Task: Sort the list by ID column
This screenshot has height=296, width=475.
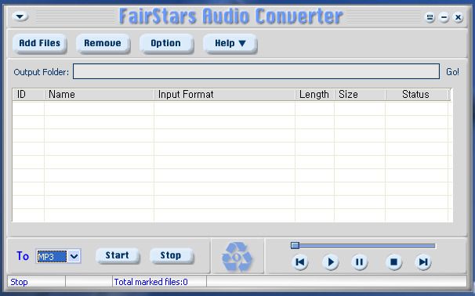Action: (28, 95)
